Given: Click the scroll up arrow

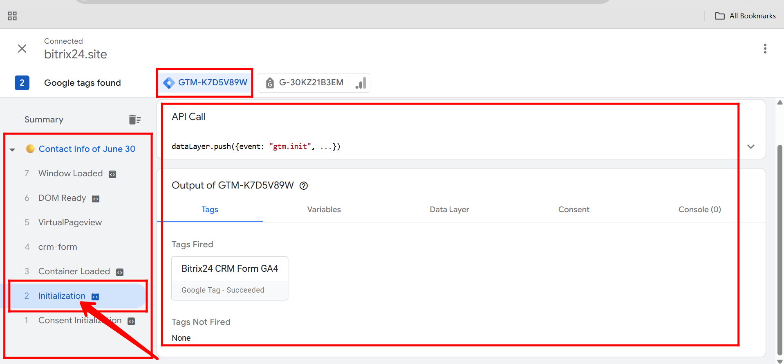Looking at the screenshot, I should 780,102.
